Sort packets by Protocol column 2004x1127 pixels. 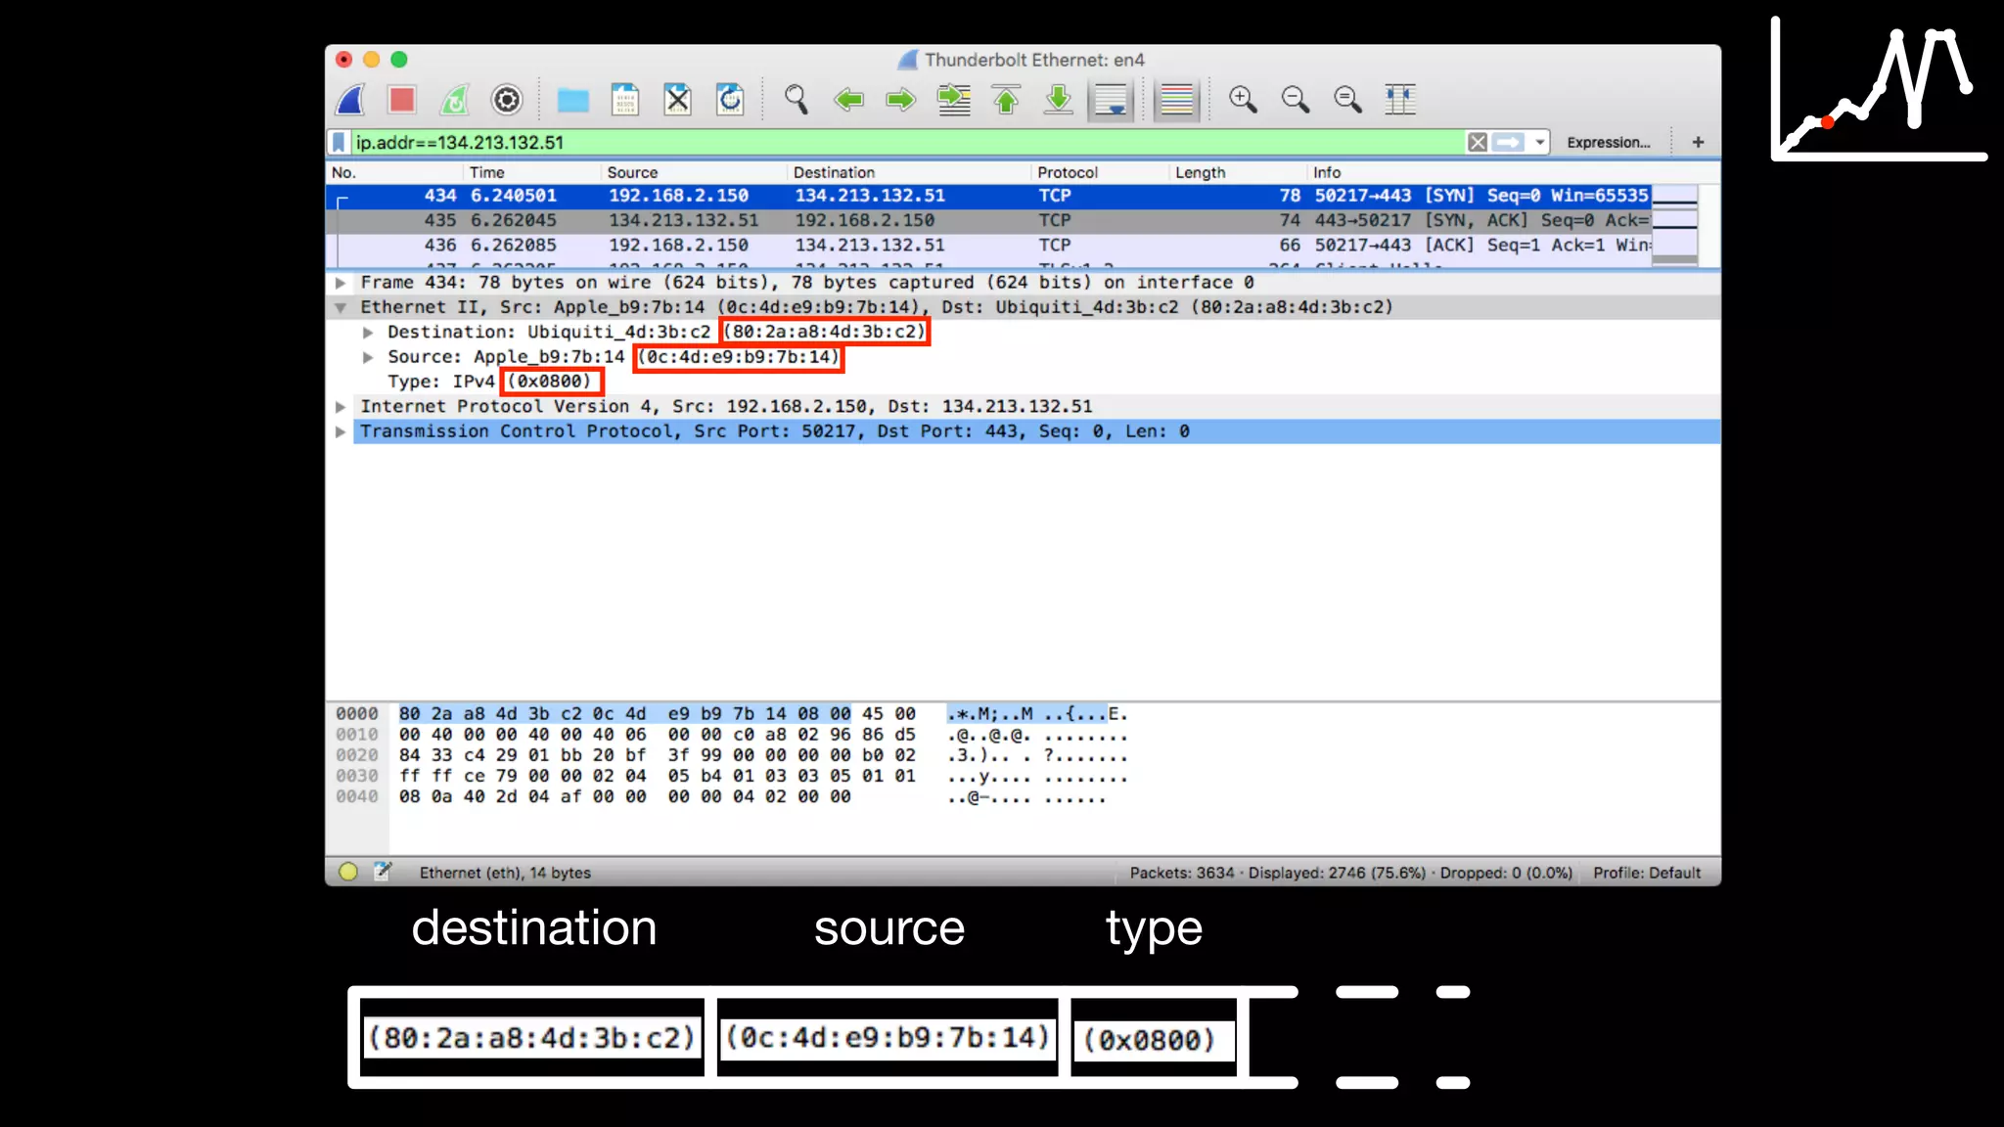(1101, 172)
